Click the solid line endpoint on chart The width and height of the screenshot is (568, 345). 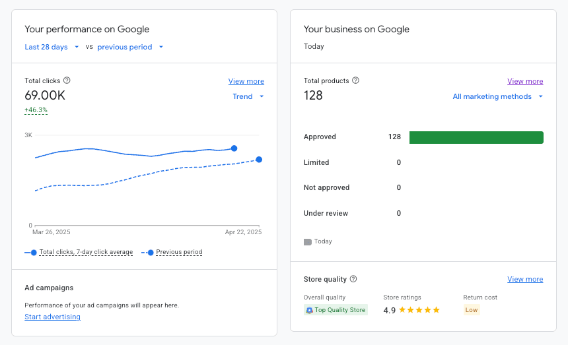[234, 148]
